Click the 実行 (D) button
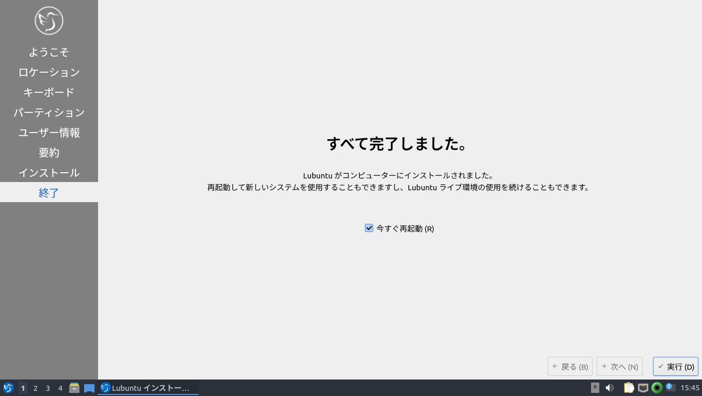Image resolution: width=702 pixels, height=396 pixels. (x=676, y=367)
